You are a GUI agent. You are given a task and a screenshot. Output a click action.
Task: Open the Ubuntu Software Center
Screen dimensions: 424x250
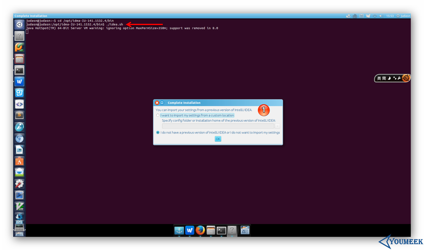tap(19, 161)
